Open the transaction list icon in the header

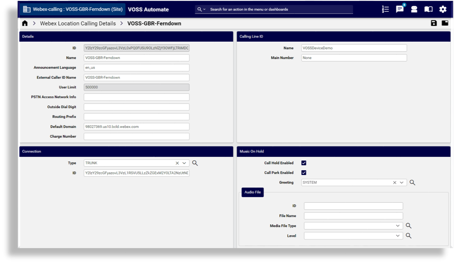point(385,9)
